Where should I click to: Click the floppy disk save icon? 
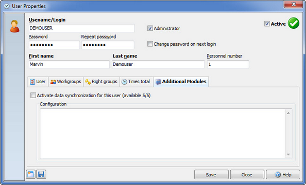tap(41, 174)
